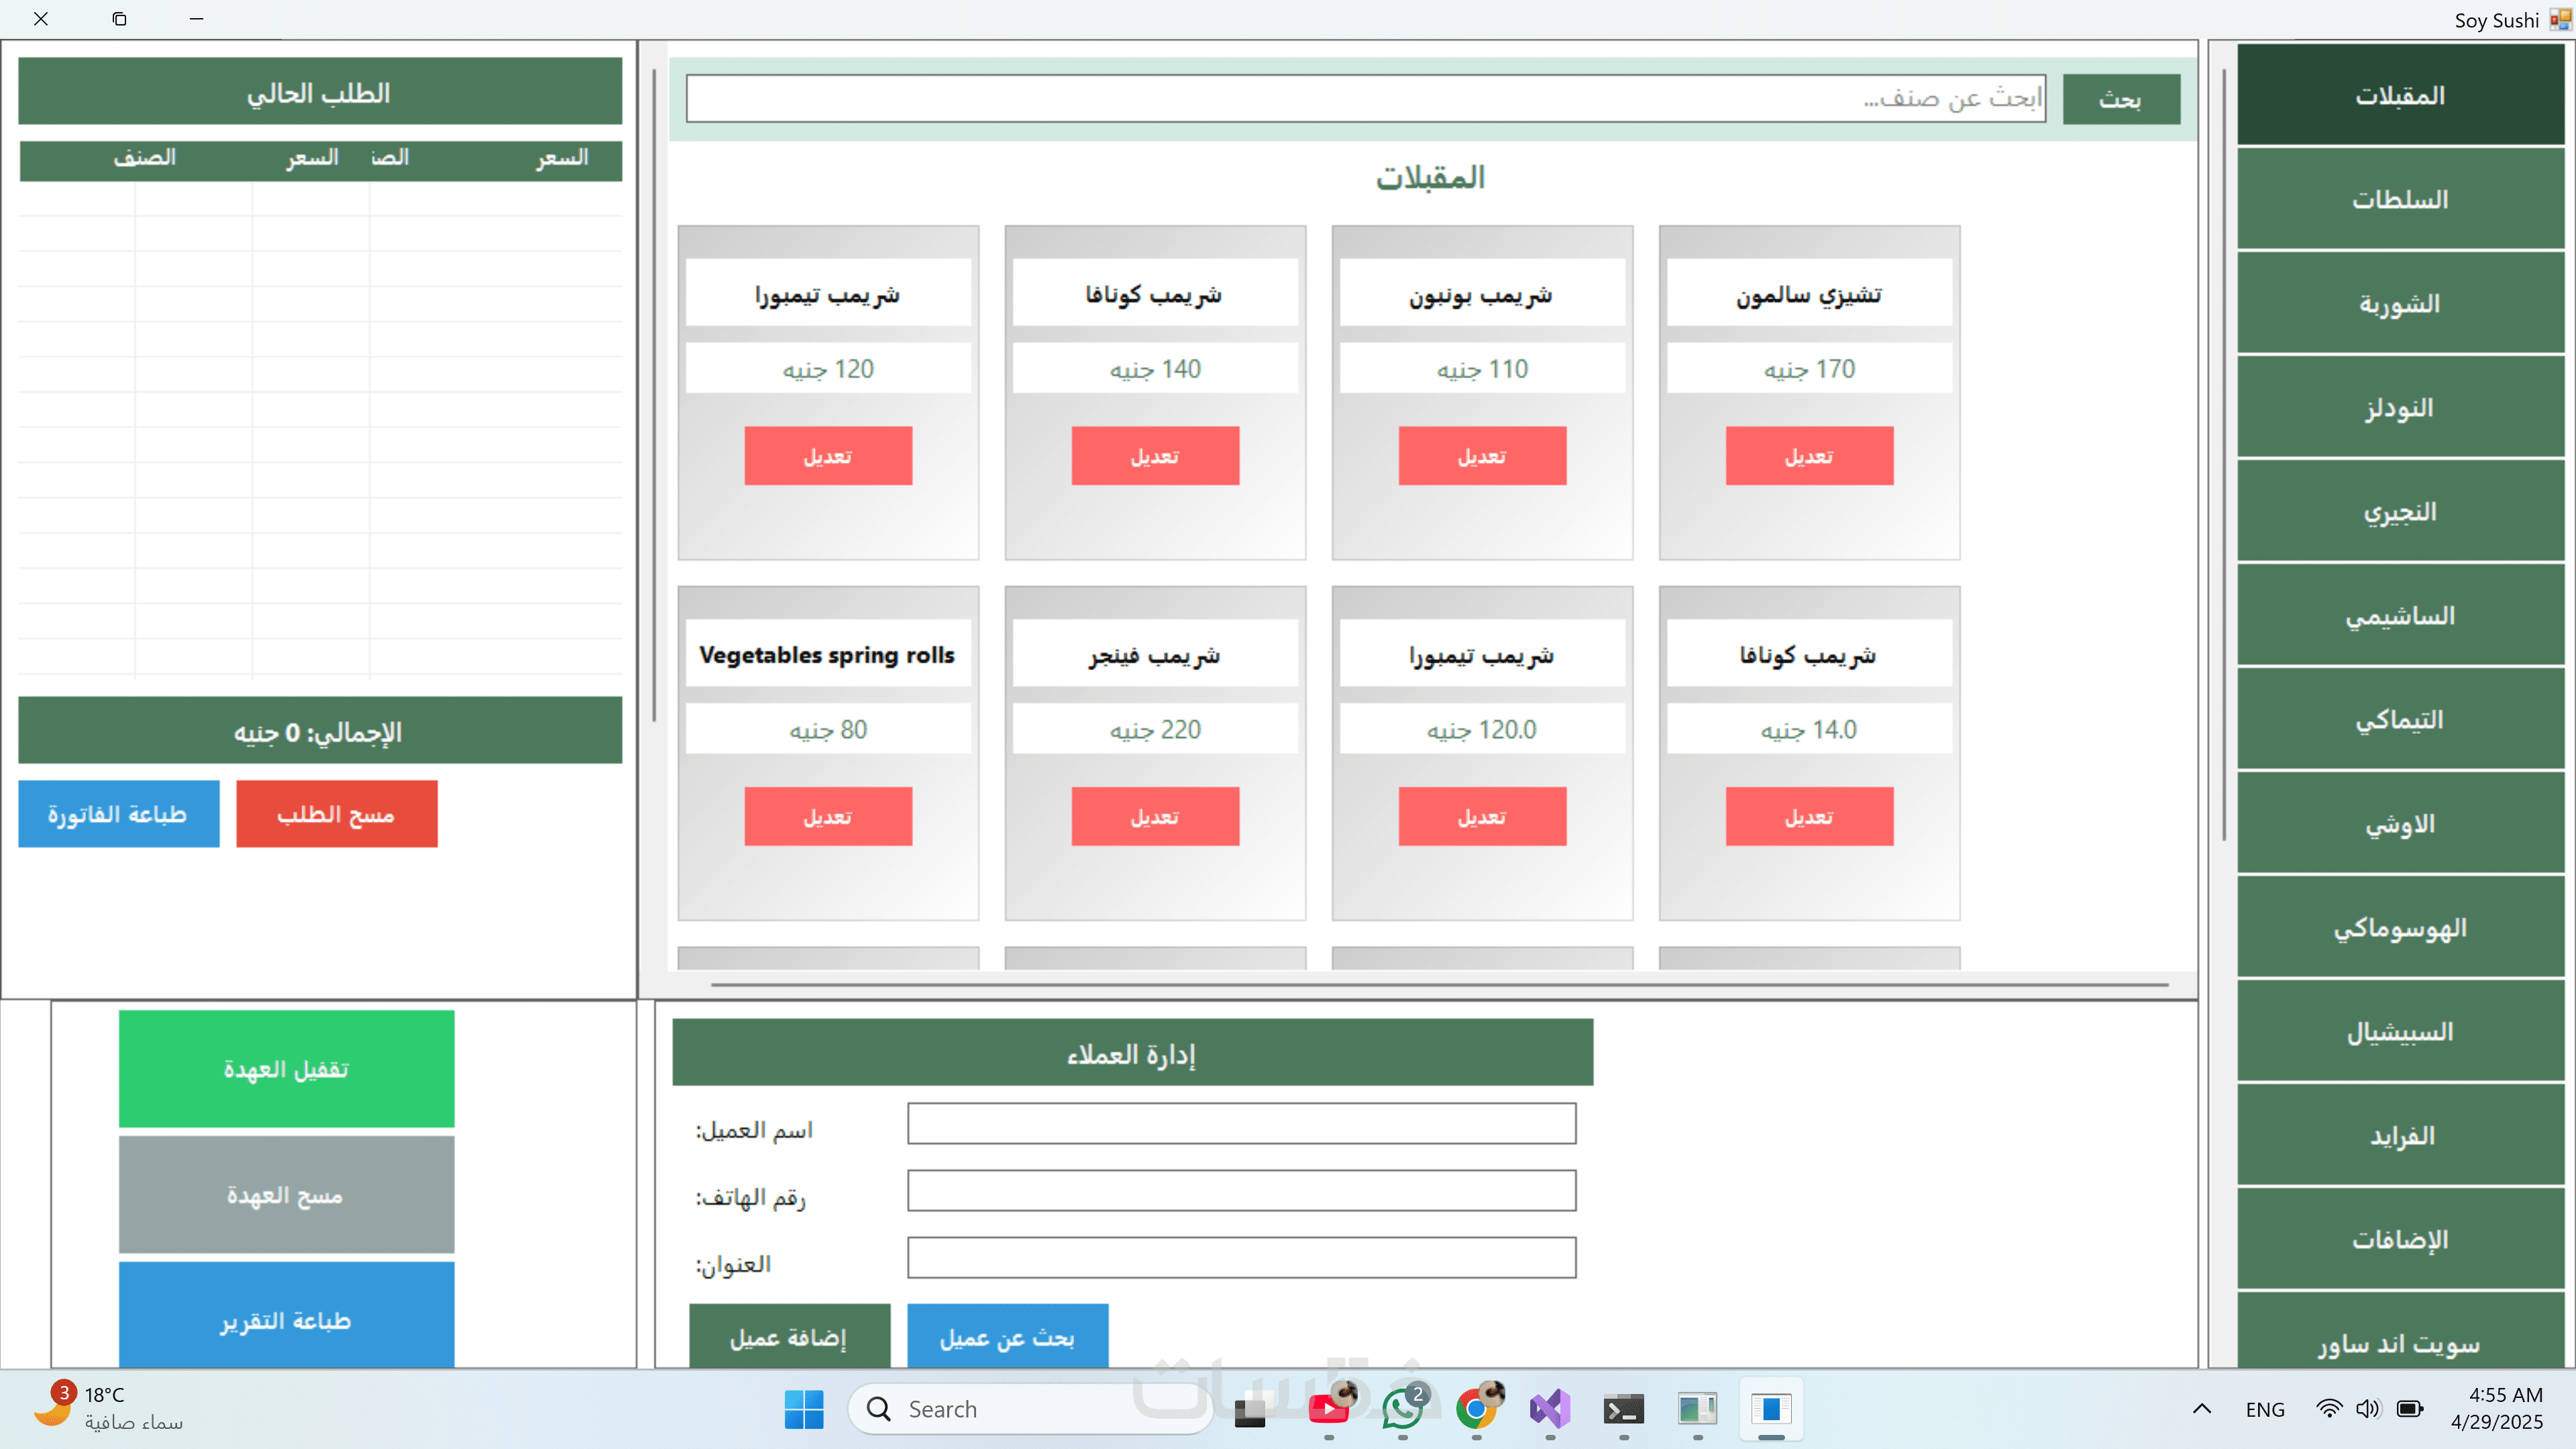Select the السلطات category tab
Viewport: 2576px width, 1449px height.
(x=2400, y=199)
